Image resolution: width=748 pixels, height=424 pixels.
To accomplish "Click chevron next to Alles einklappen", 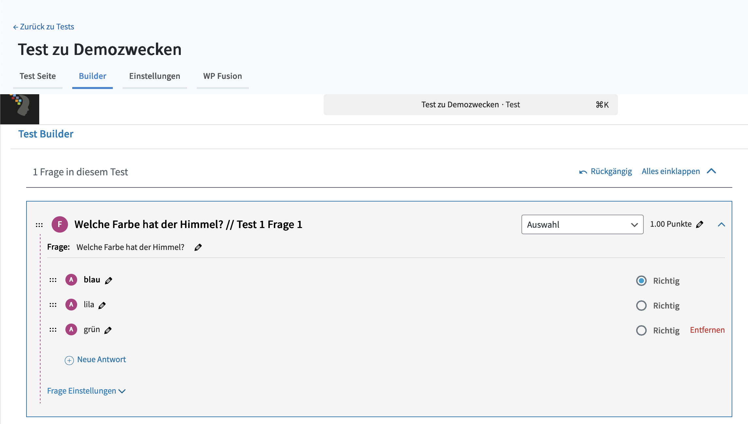I will coord(711,171).
